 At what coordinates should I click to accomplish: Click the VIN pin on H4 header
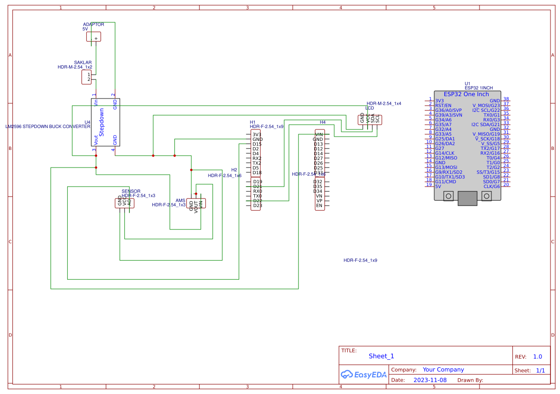(319, 135)
